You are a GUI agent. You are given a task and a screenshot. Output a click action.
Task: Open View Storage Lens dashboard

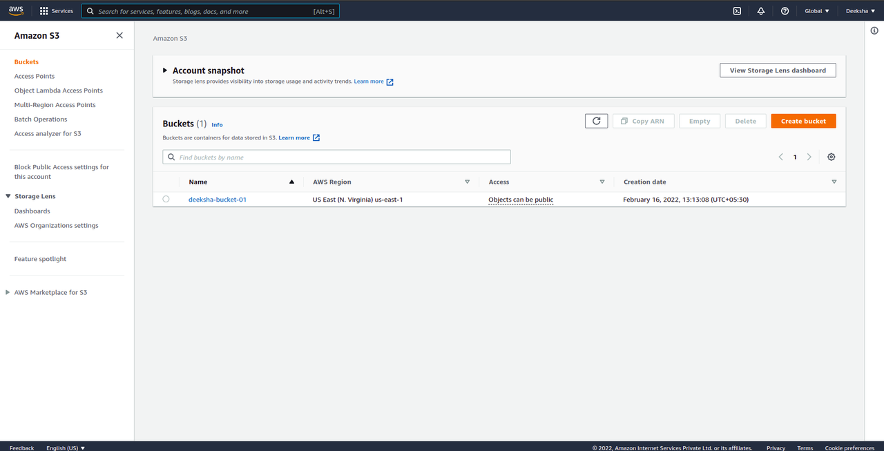pyautogui.click(x=778, y=70)
